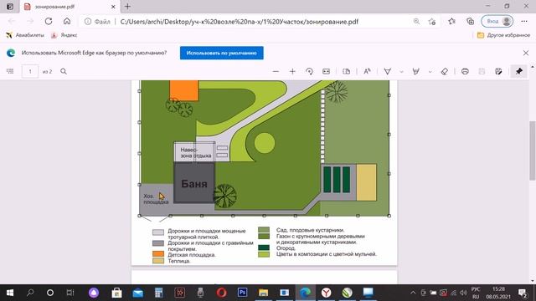Open the volume control in system tray

[x=463, y=293]
